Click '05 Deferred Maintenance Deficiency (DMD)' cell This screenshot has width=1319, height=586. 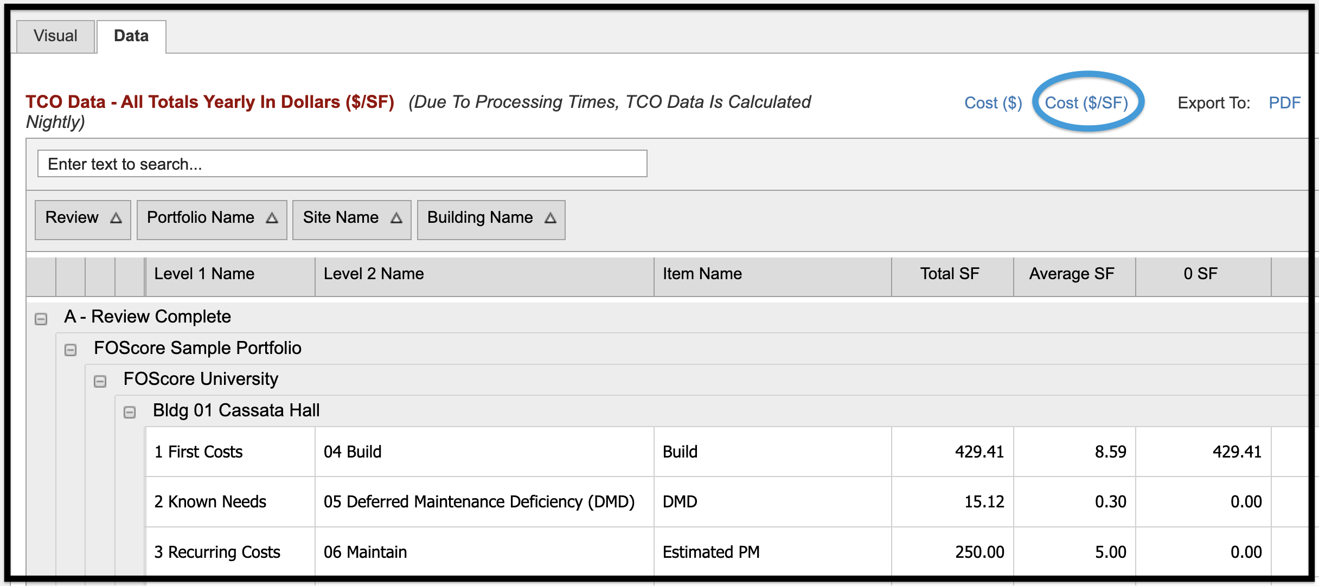point(484,502)
